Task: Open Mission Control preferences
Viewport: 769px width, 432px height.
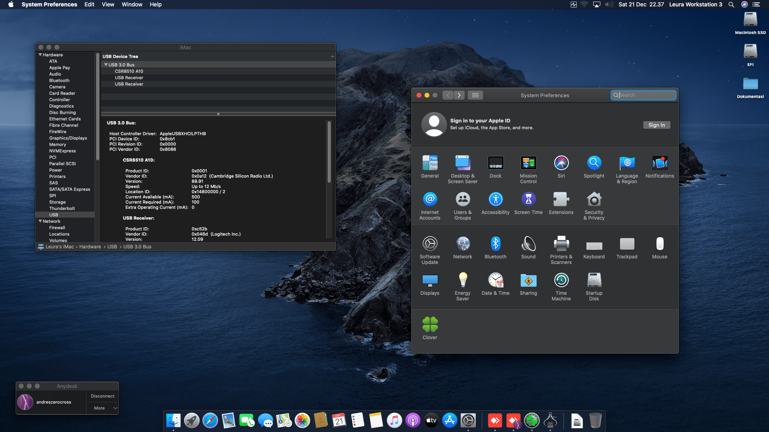Action: (x=528, y=163)
